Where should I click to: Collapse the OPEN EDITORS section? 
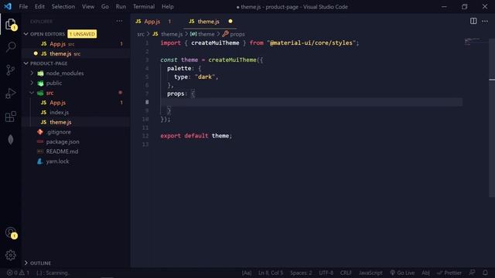click(26, 34)
